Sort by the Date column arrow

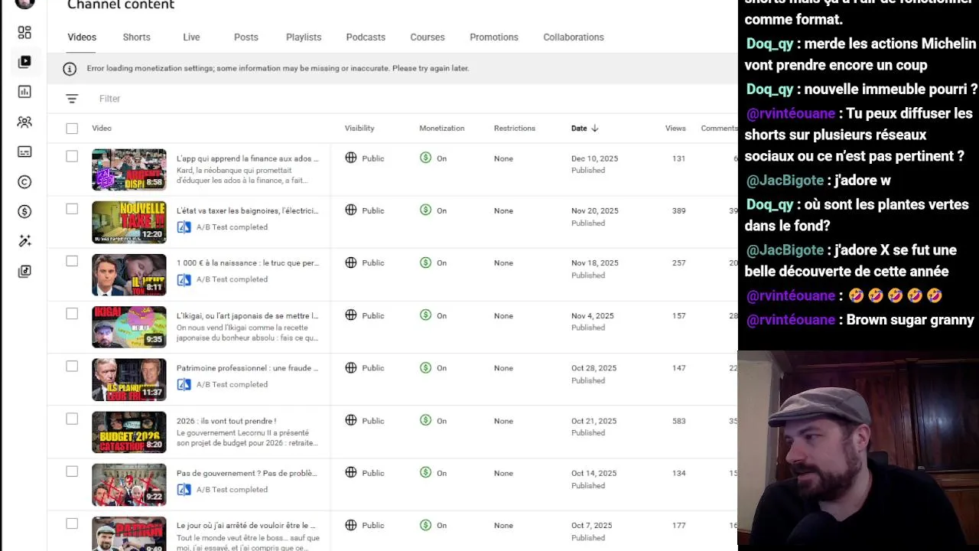(595, 129)
